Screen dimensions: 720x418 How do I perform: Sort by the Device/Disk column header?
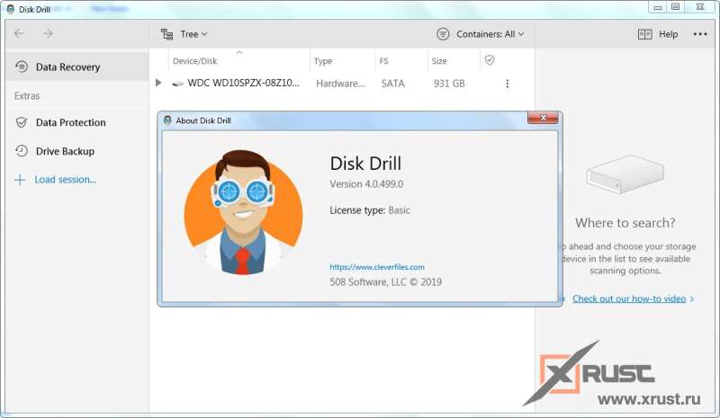195,61
